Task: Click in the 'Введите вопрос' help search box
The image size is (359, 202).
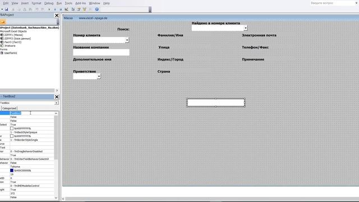Action: [332, 3]
